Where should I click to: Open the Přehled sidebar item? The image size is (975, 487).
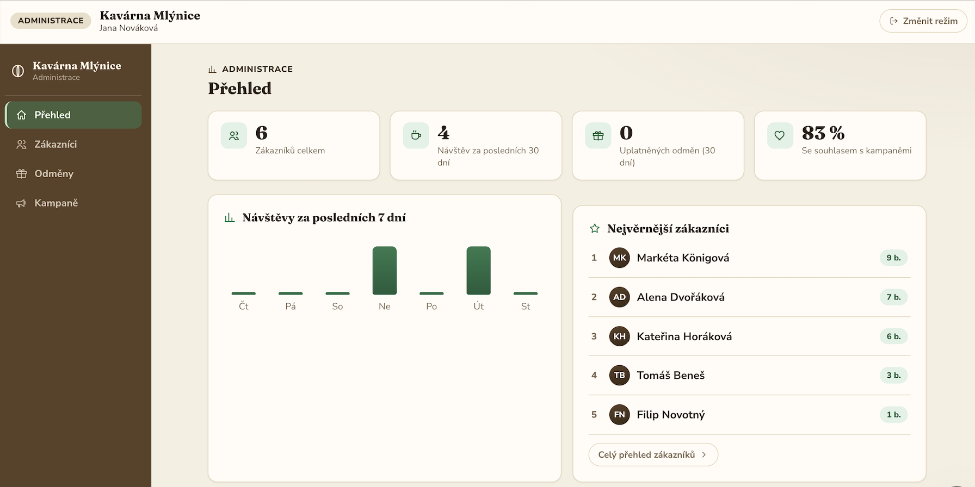click(x=73, y=115)
